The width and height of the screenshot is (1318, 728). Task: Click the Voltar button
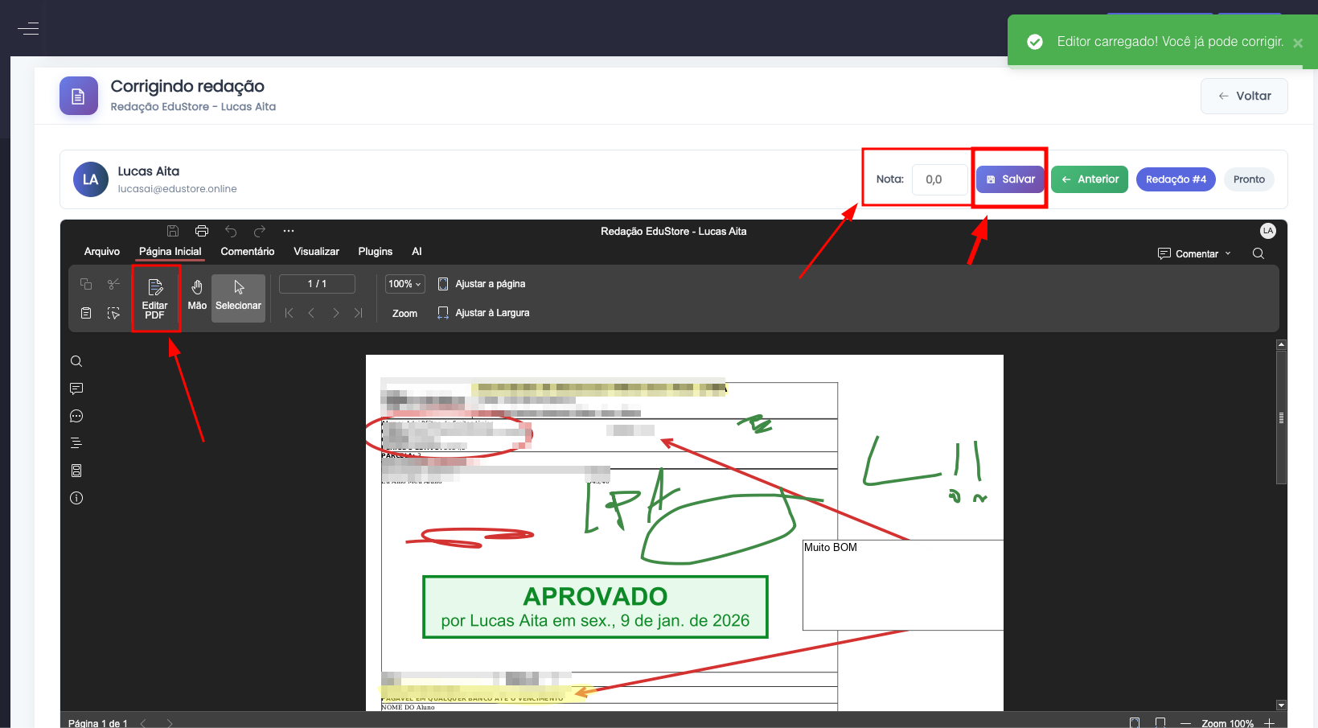(1244, 96)
